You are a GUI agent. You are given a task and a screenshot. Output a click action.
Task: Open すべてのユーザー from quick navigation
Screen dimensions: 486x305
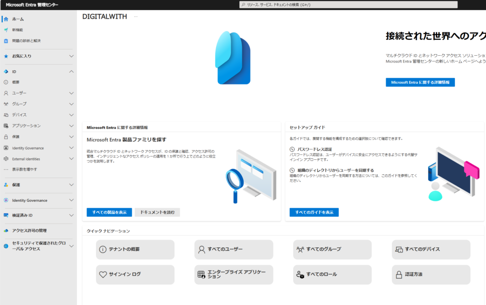tap(234, 249)
